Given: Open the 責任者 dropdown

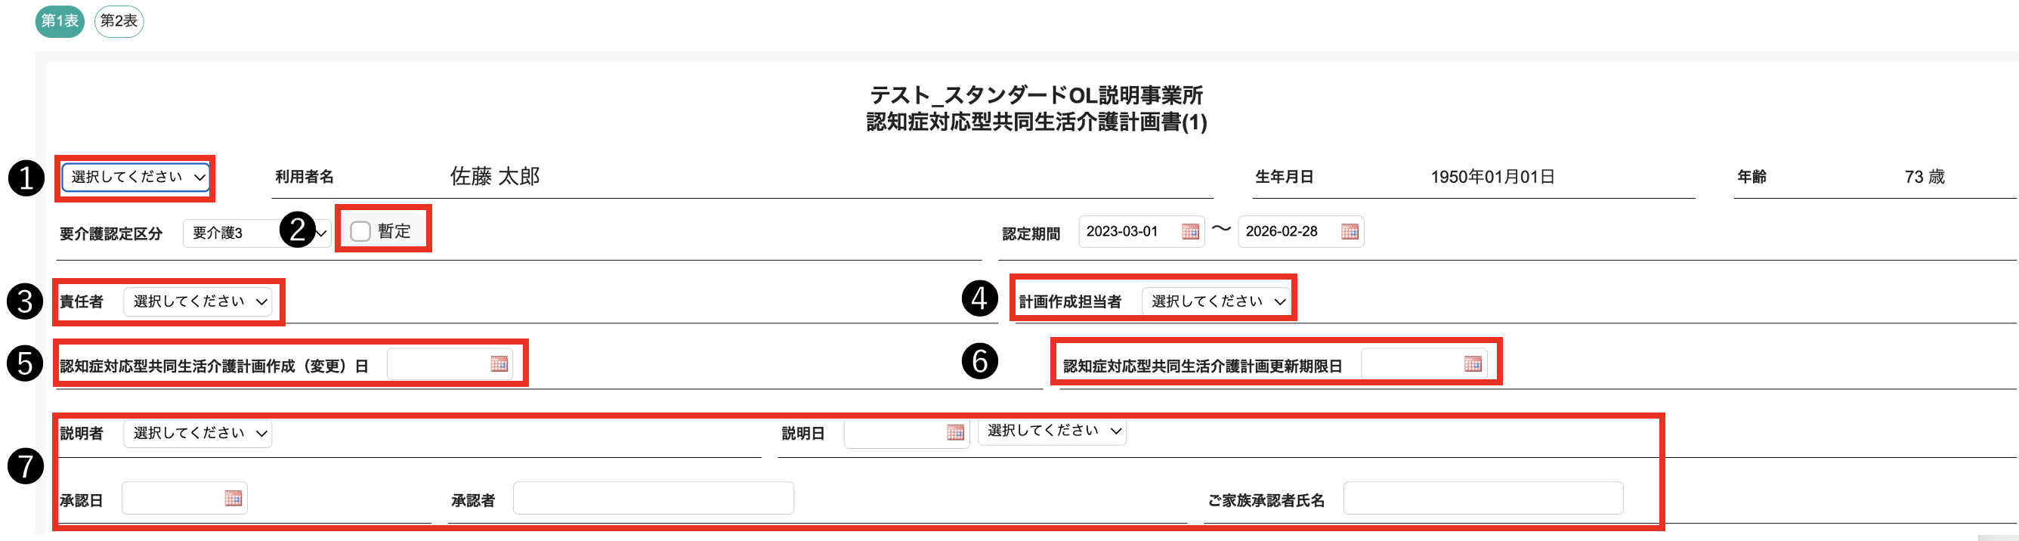Looking at the screenshot, I should point(197,301).
